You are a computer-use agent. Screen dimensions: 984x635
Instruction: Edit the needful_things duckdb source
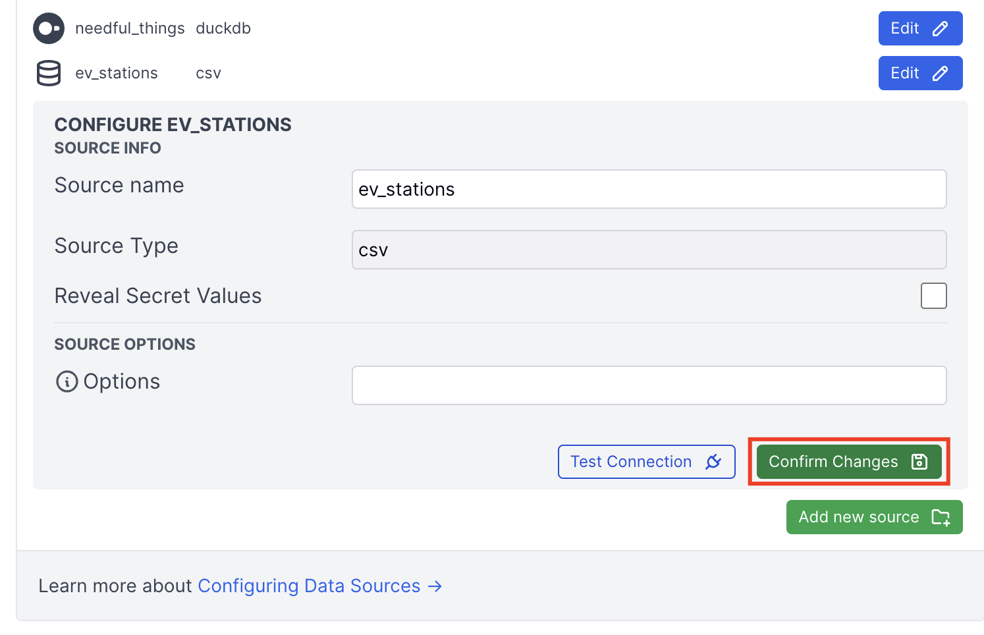[x=919, y=28]
